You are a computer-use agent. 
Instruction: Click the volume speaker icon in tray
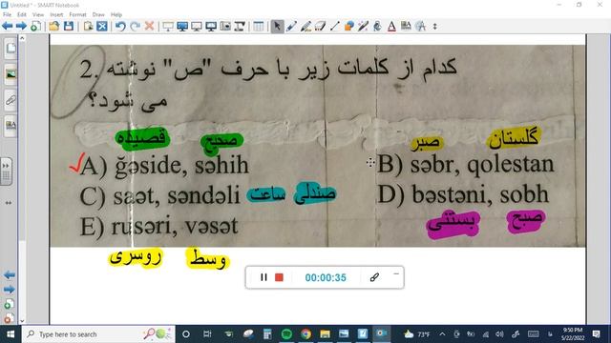[x=500, y=334]
